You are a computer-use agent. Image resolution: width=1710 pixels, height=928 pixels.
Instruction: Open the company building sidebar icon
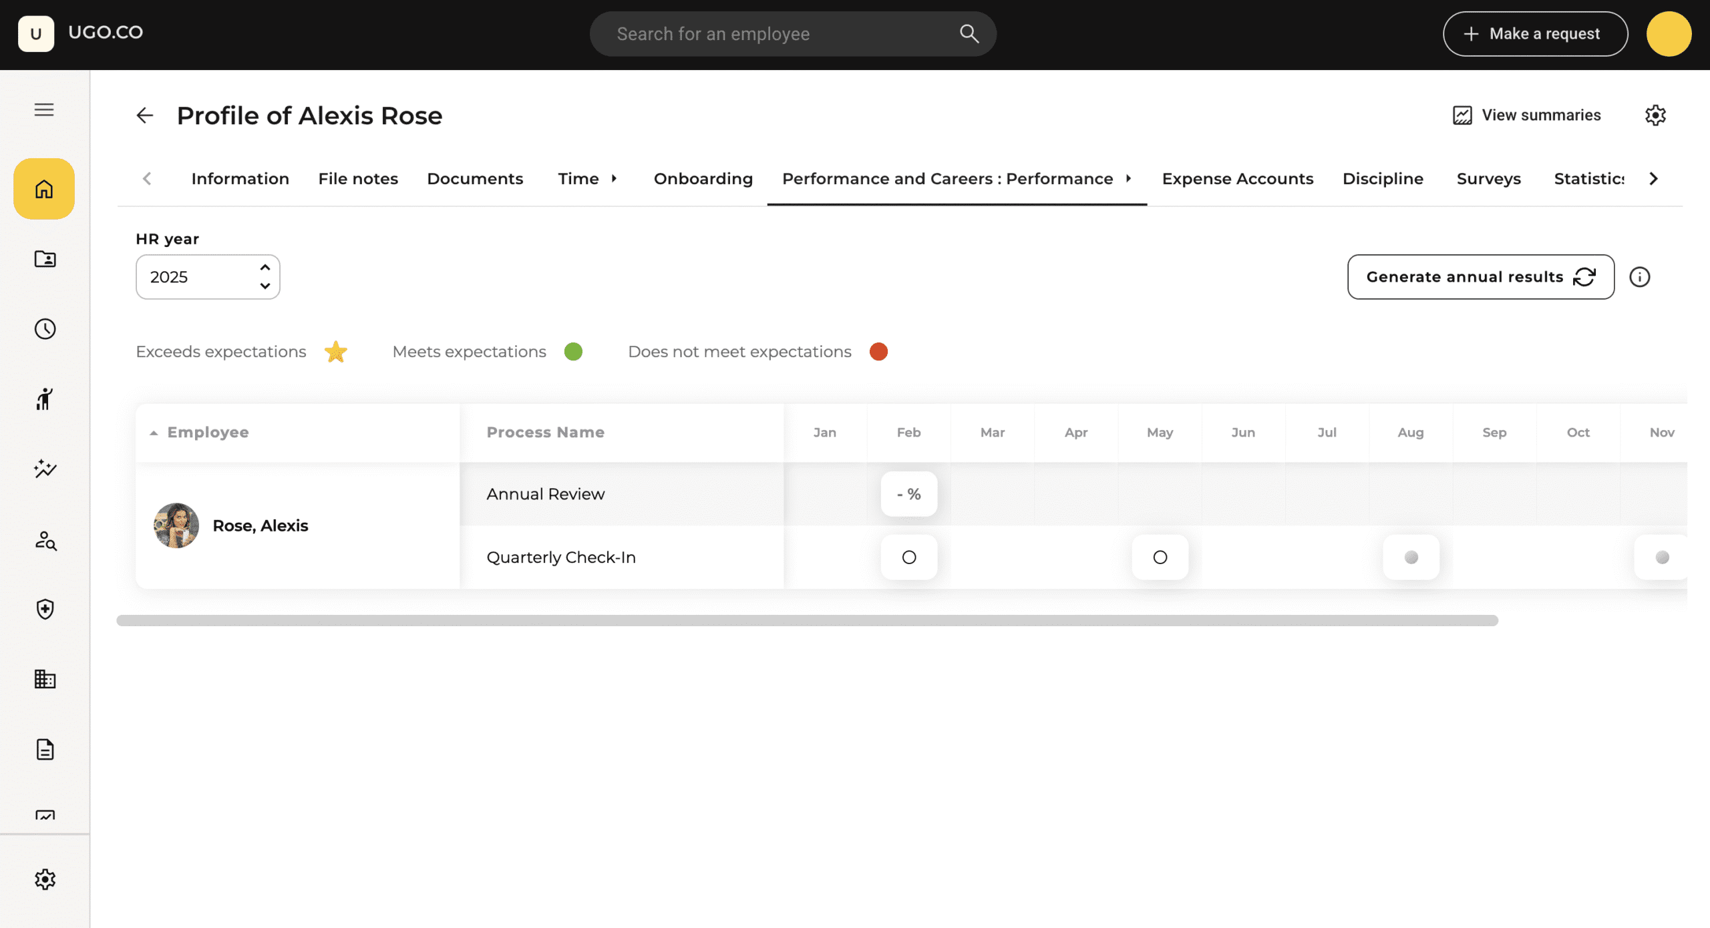pyautogui.click(x=45, y=680)
